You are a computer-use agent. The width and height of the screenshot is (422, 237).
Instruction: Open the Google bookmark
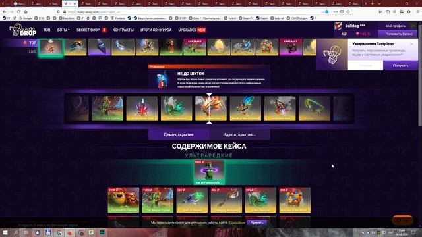(x=26, y=18)
